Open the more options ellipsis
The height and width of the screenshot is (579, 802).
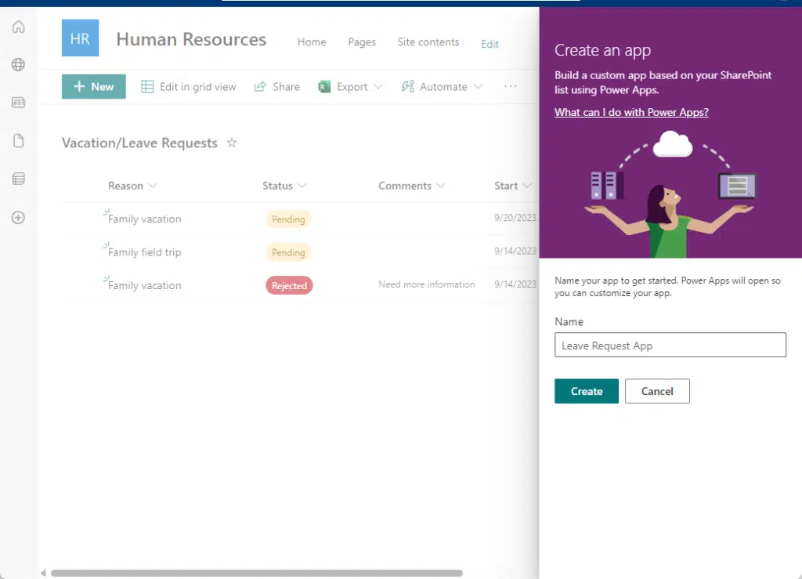511,86
